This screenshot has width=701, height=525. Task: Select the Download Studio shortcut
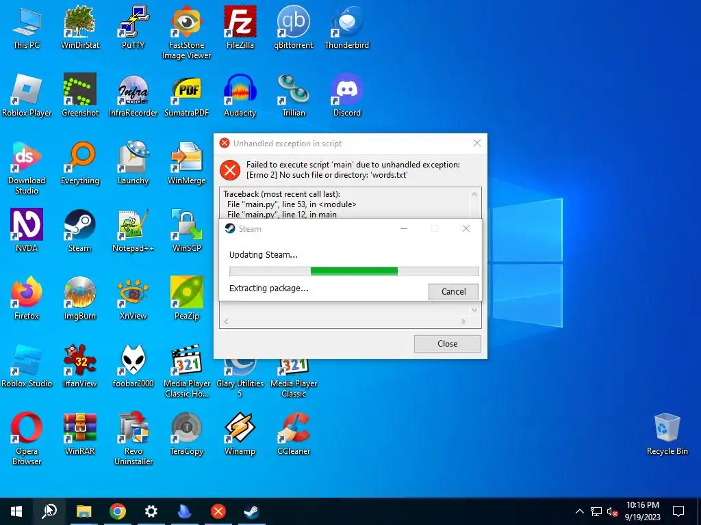[27, 168]
